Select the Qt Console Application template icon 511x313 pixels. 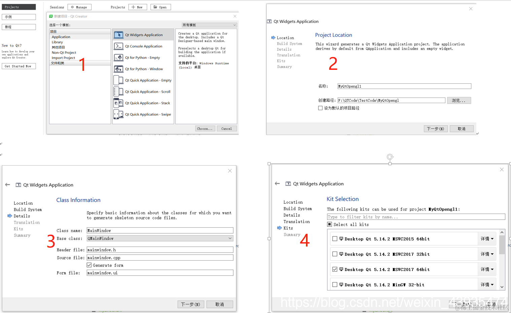[118, 46]
